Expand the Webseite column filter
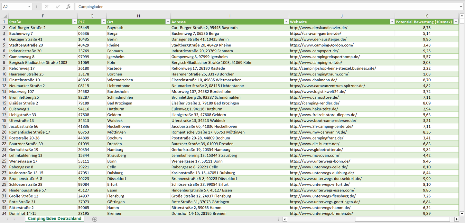Screen dimensions: 465x223 pos(392,22)
